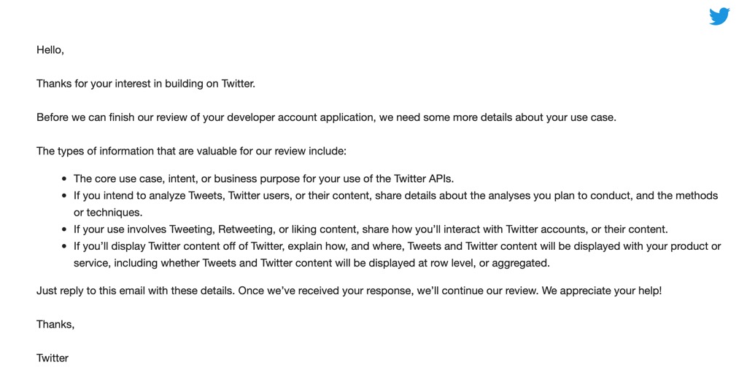This screenshot has width=747, height=370.
Task: Click the "Twitter" signature at bottom
Action: point(53,358)
